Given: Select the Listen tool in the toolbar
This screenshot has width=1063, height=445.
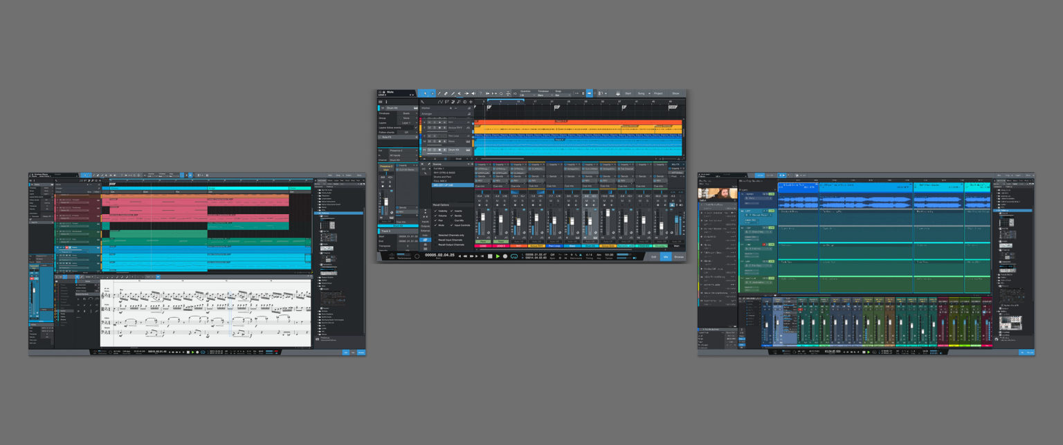Looking at the screenshot, I should (474, 93).
